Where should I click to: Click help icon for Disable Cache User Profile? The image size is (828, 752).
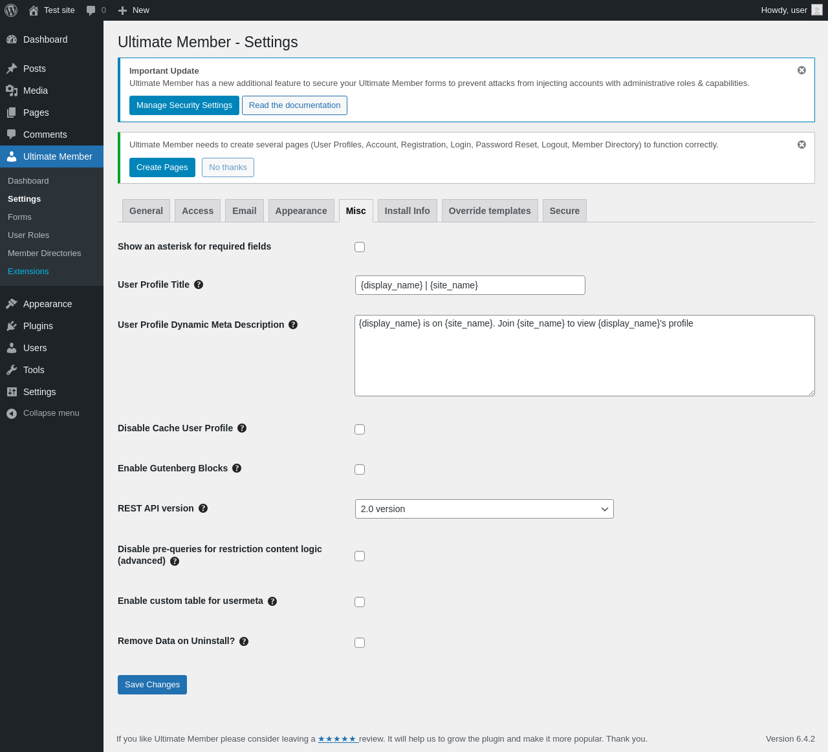(x=242, y=428)
